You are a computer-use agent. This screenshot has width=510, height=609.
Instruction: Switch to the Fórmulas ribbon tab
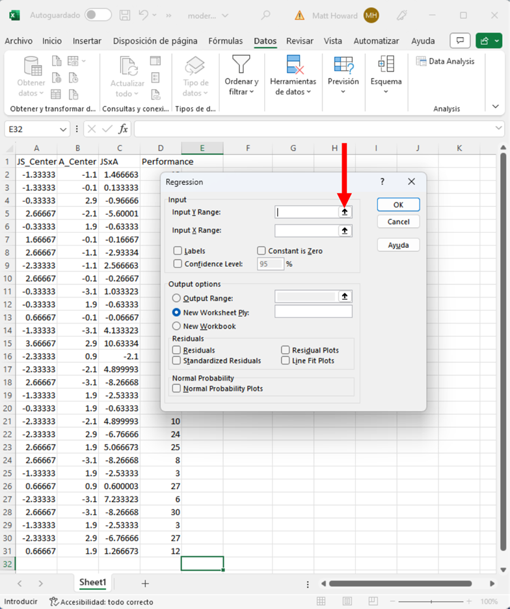coord(225,41)
